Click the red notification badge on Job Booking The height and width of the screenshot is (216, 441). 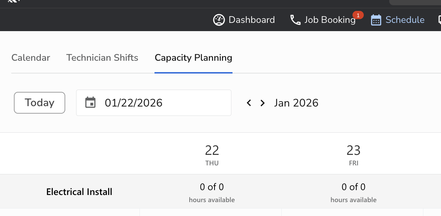pos(358,15)
